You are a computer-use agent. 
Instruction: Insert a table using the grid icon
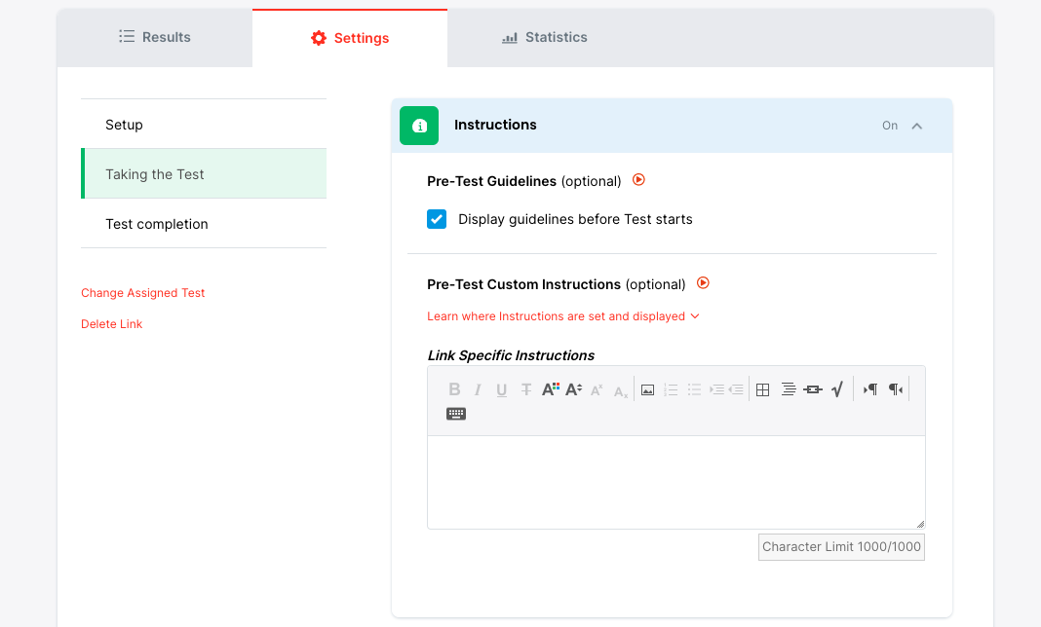[763, 389]
